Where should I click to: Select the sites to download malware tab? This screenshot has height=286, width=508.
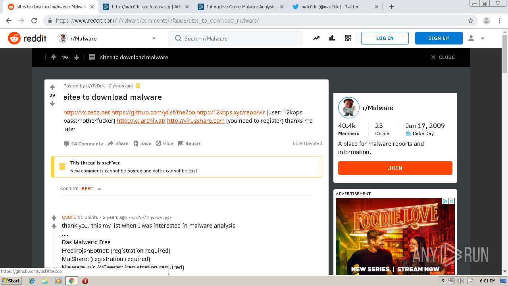tap(52, 7)
